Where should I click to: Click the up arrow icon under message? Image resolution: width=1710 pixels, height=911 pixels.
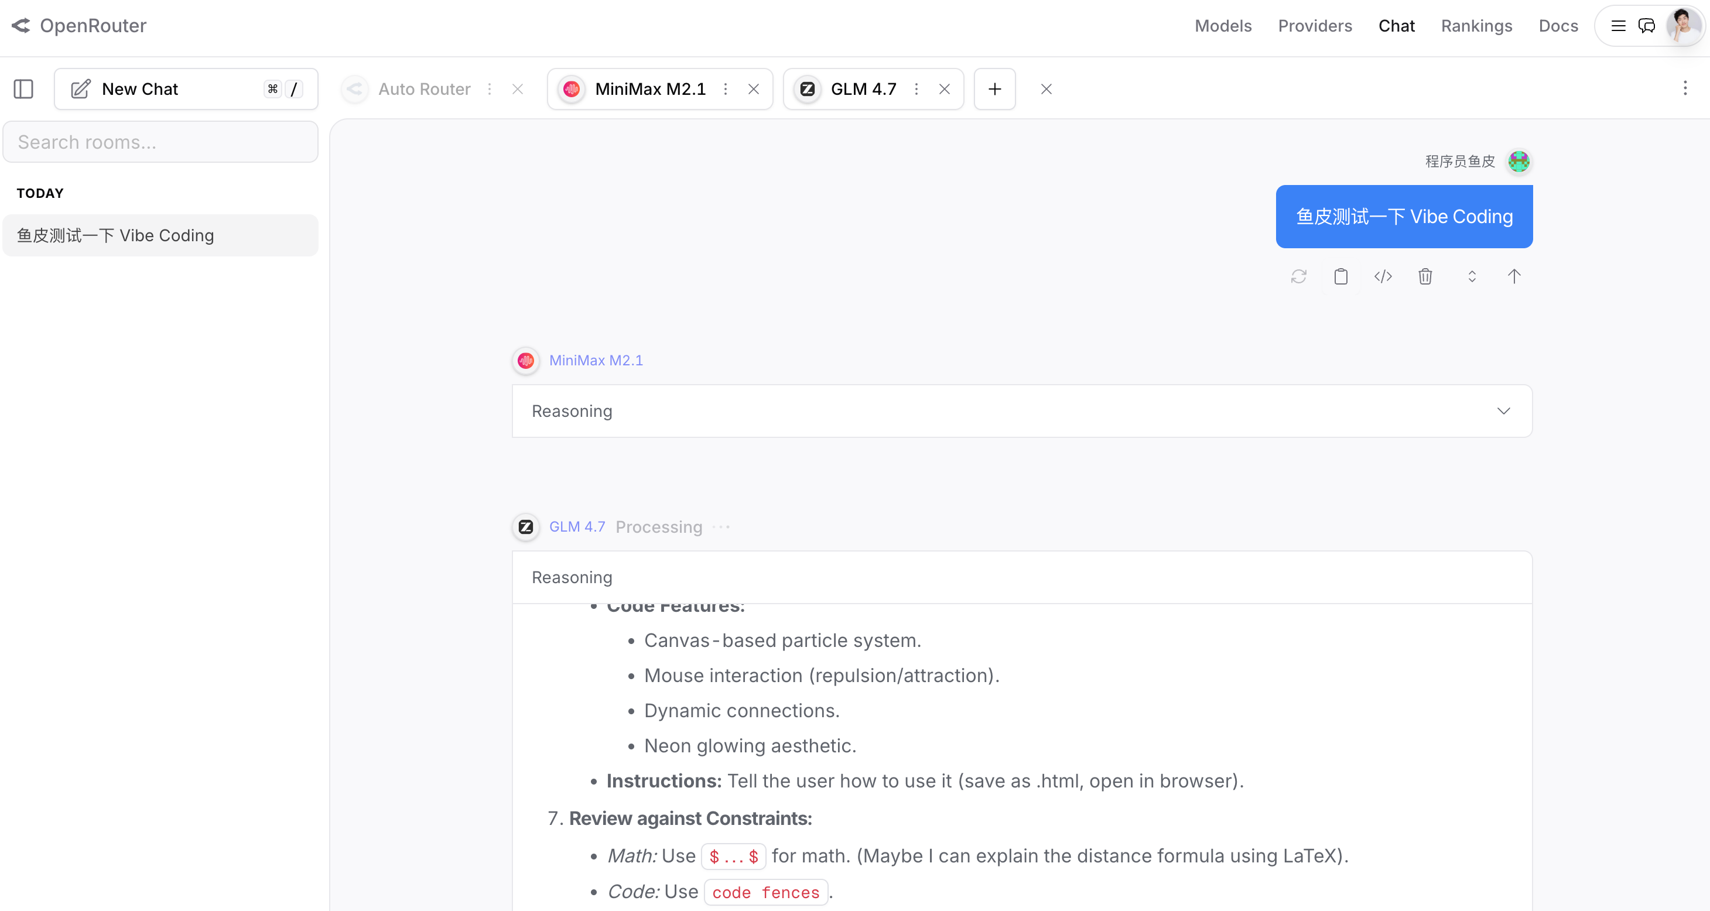pyautogui.click(x=1513, y=277)
